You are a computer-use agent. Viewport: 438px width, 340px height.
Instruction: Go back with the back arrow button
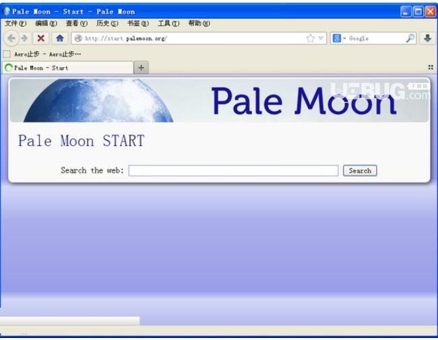point(11,38)
